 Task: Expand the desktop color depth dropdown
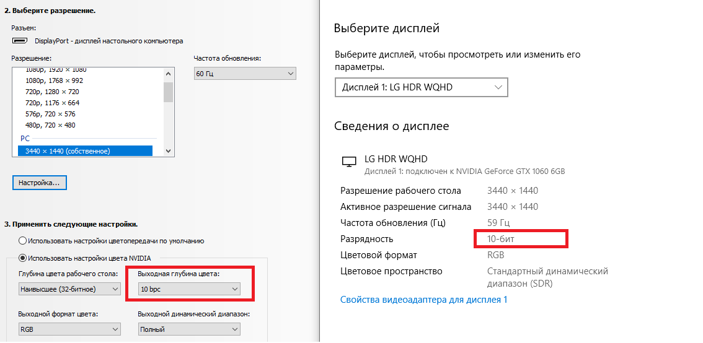[x=69, y=289]
